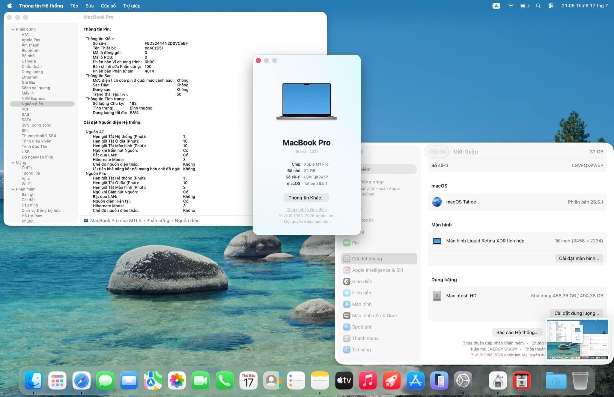The image size is (614, 397).
Task: Open Safari from the Dock
Action: click(x=81, y=380)
